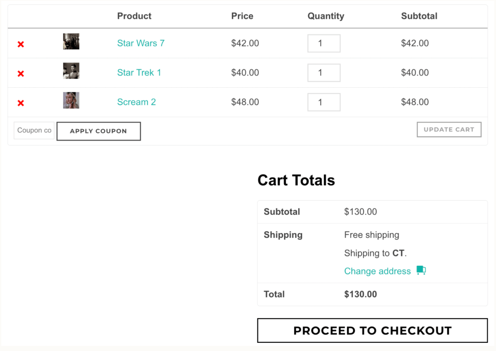Click the shipping truck icon

[421, 271]
